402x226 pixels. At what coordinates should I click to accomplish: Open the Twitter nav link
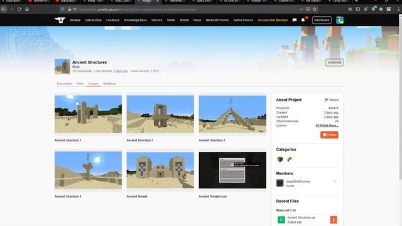tap(171, 20)
